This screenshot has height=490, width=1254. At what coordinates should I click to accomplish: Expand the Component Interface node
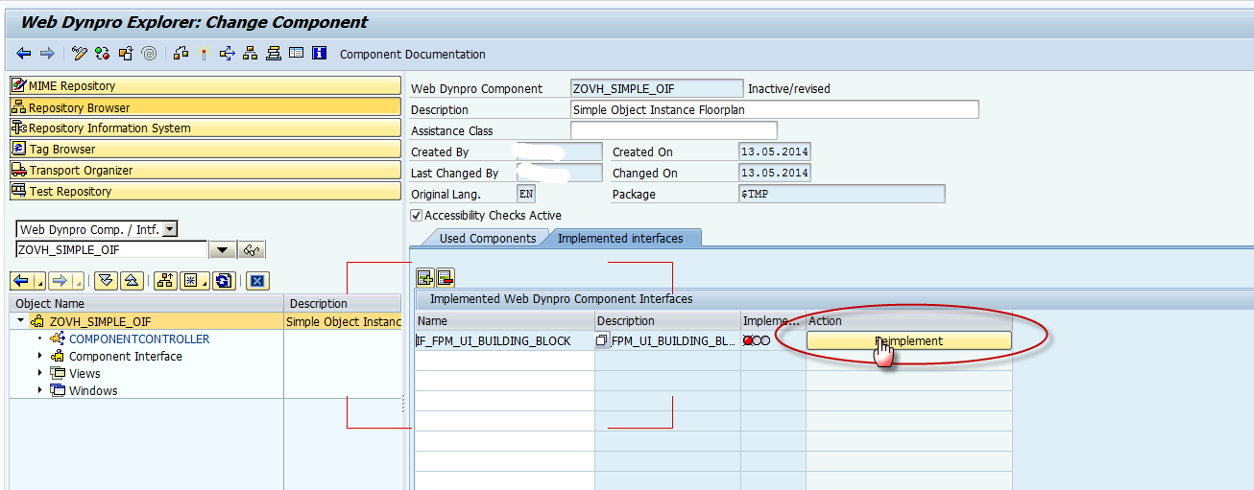(40, 356)
